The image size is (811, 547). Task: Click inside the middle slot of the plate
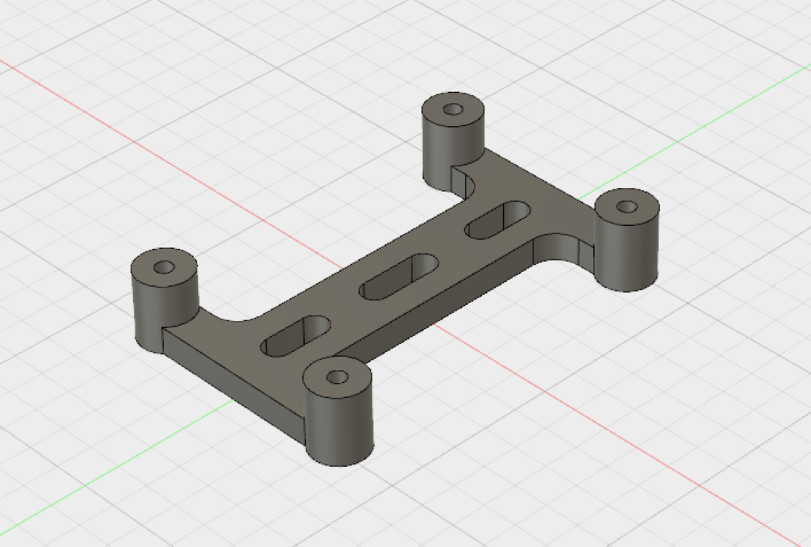399,277
